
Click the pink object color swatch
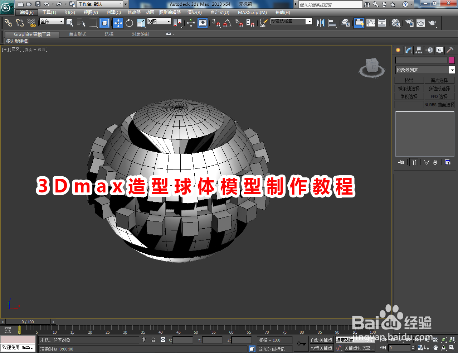pyautogui.click(x=452, y=60)
